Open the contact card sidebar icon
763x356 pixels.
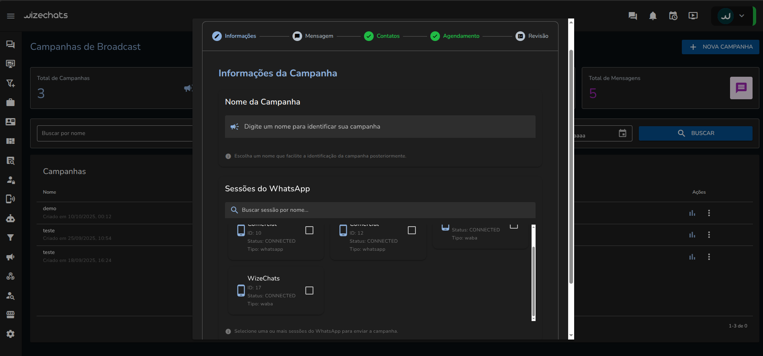coord(10,122)
